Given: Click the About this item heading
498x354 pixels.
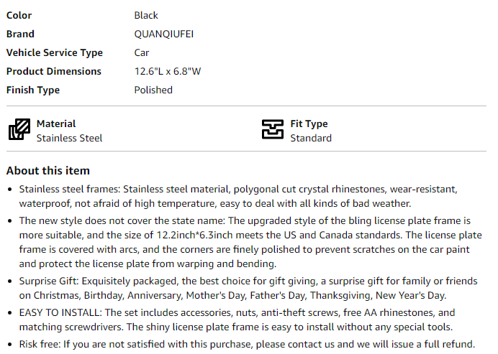Looking at the screenshot, I should (48, 170).
